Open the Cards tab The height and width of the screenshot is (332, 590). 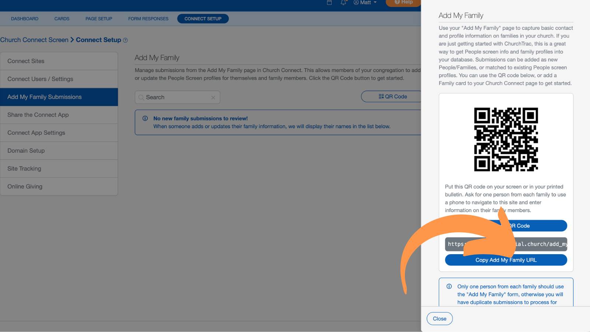[x=62, y=19]
